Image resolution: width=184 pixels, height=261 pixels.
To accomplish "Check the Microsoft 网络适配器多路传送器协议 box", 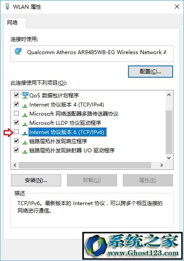I will pyautogui.click(x=16, y=113).
